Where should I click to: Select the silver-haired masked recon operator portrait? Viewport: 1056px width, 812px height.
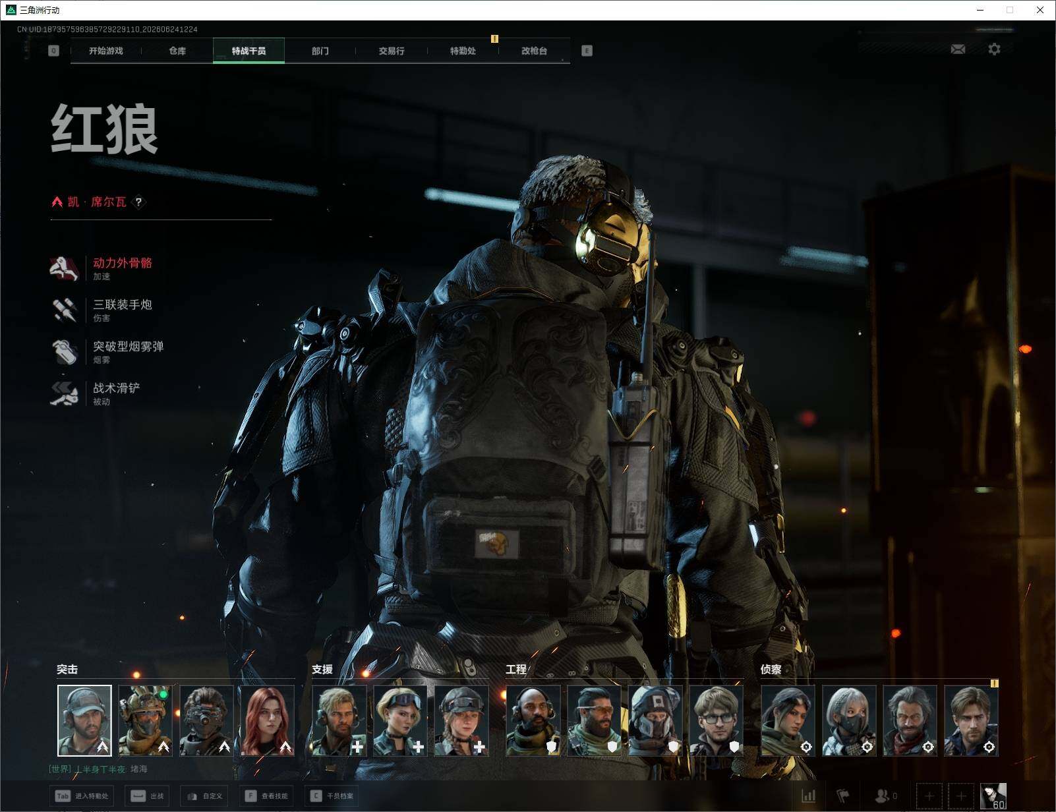[x=849, y=720]
